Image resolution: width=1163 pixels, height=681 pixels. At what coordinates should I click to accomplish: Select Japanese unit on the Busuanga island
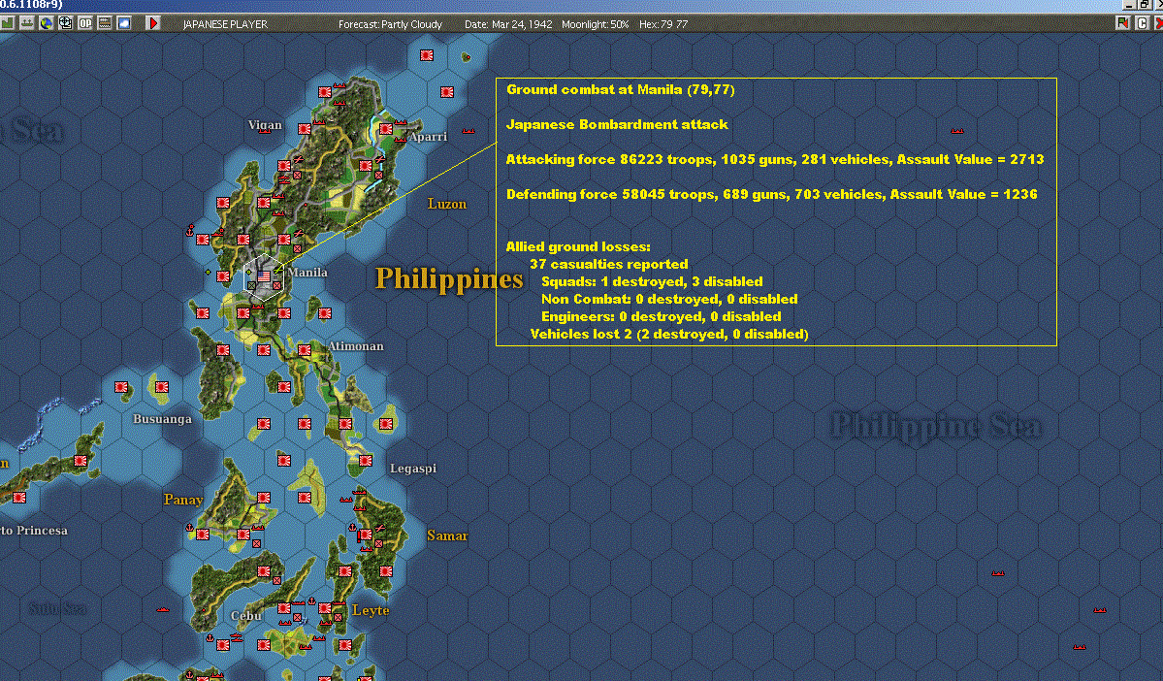[162, 386]
